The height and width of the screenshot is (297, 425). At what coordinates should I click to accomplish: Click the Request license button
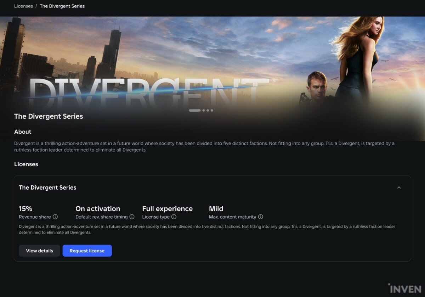[87, 251]
